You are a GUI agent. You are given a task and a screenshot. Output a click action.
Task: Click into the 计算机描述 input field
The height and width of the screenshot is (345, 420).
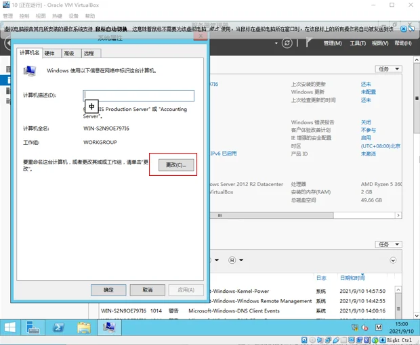pos(138,96)
